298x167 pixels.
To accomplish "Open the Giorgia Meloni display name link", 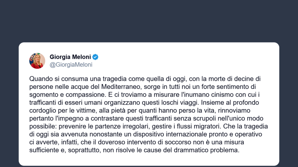I will point(70,57).
